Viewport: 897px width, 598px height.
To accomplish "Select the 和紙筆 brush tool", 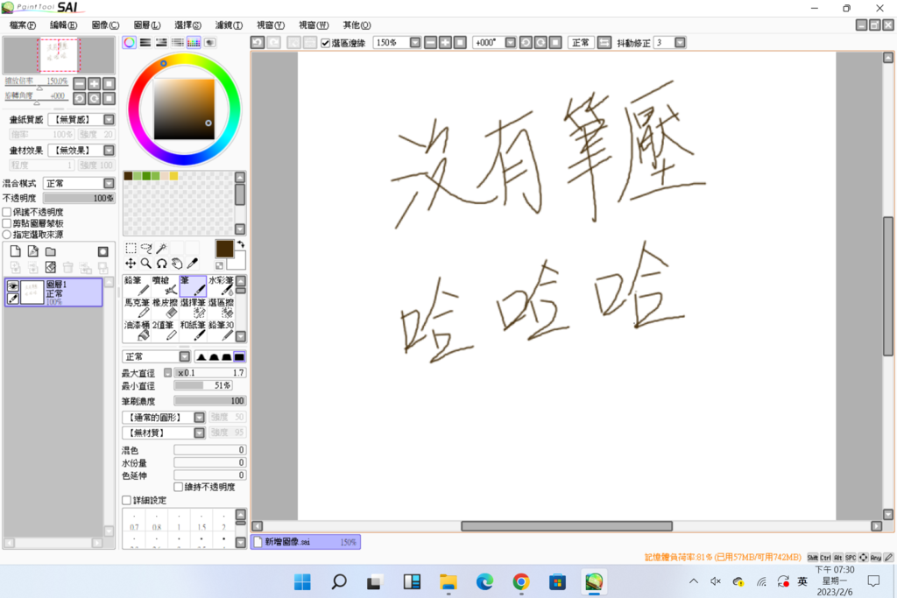I will (193, 330).
